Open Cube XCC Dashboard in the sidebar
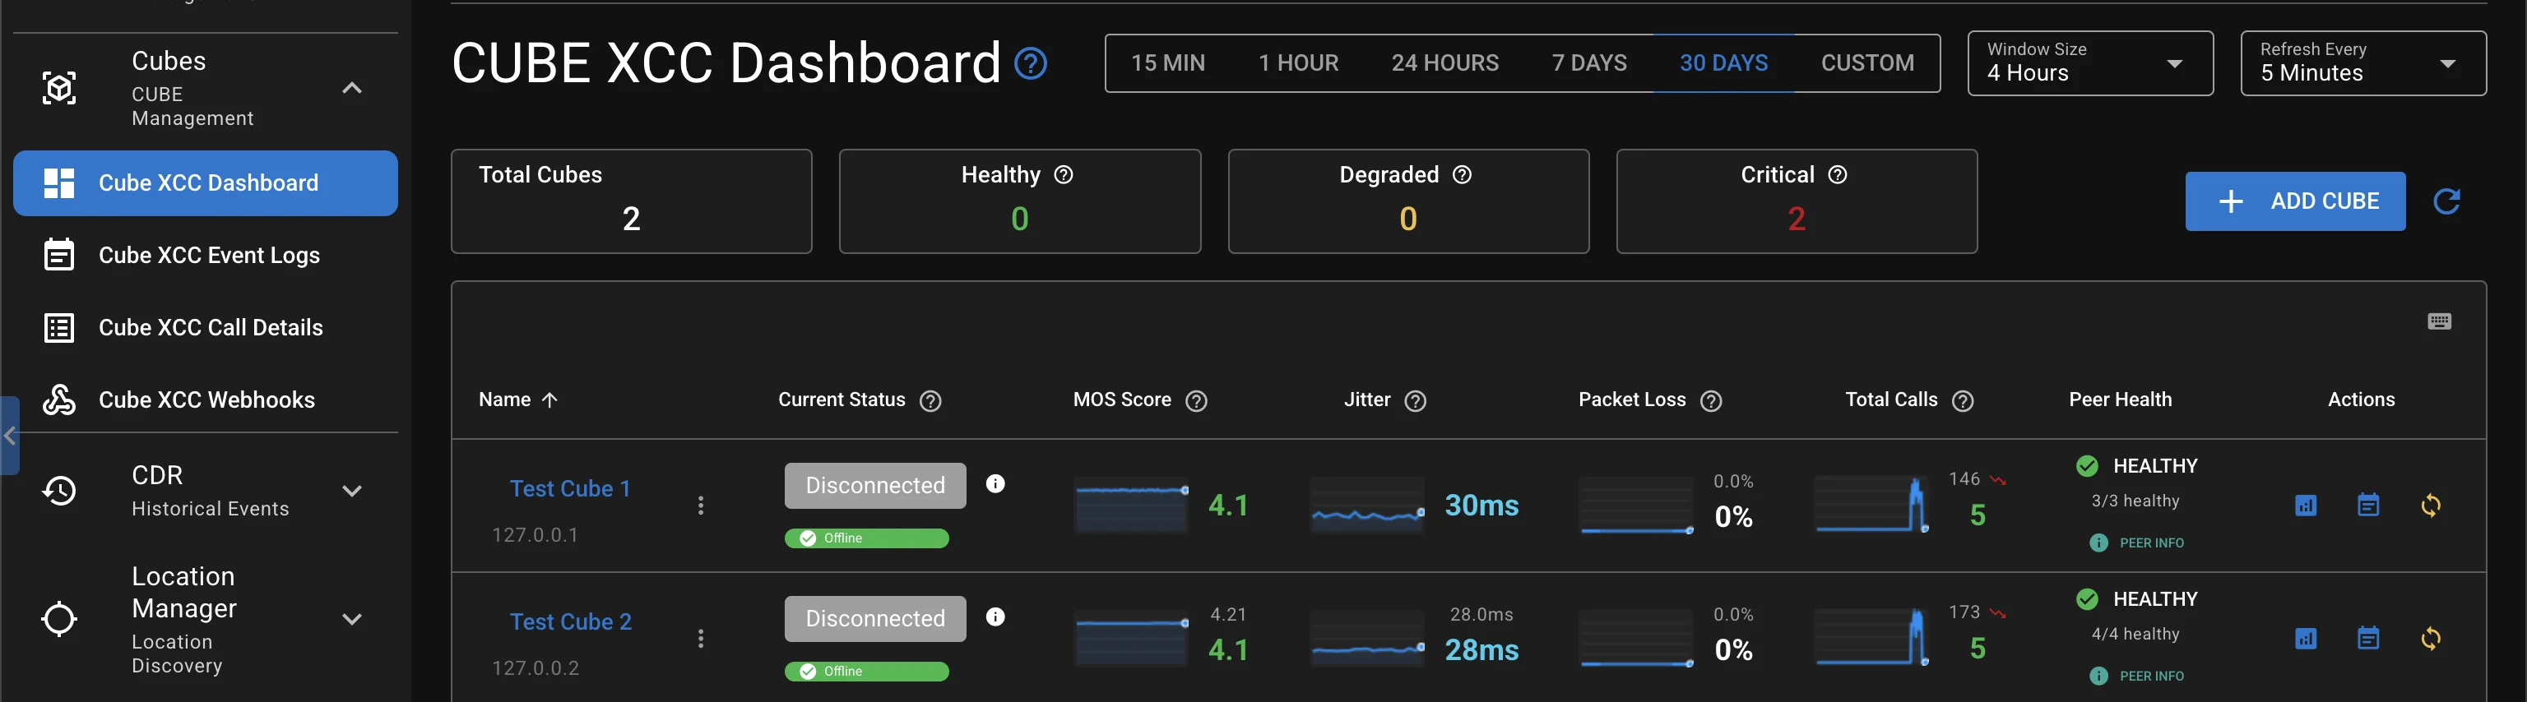2527x702 pixels. (205, 183)
